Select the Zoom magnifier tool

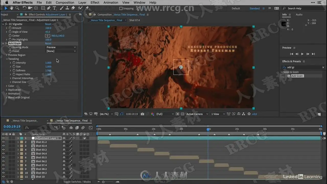coord(17,8)
